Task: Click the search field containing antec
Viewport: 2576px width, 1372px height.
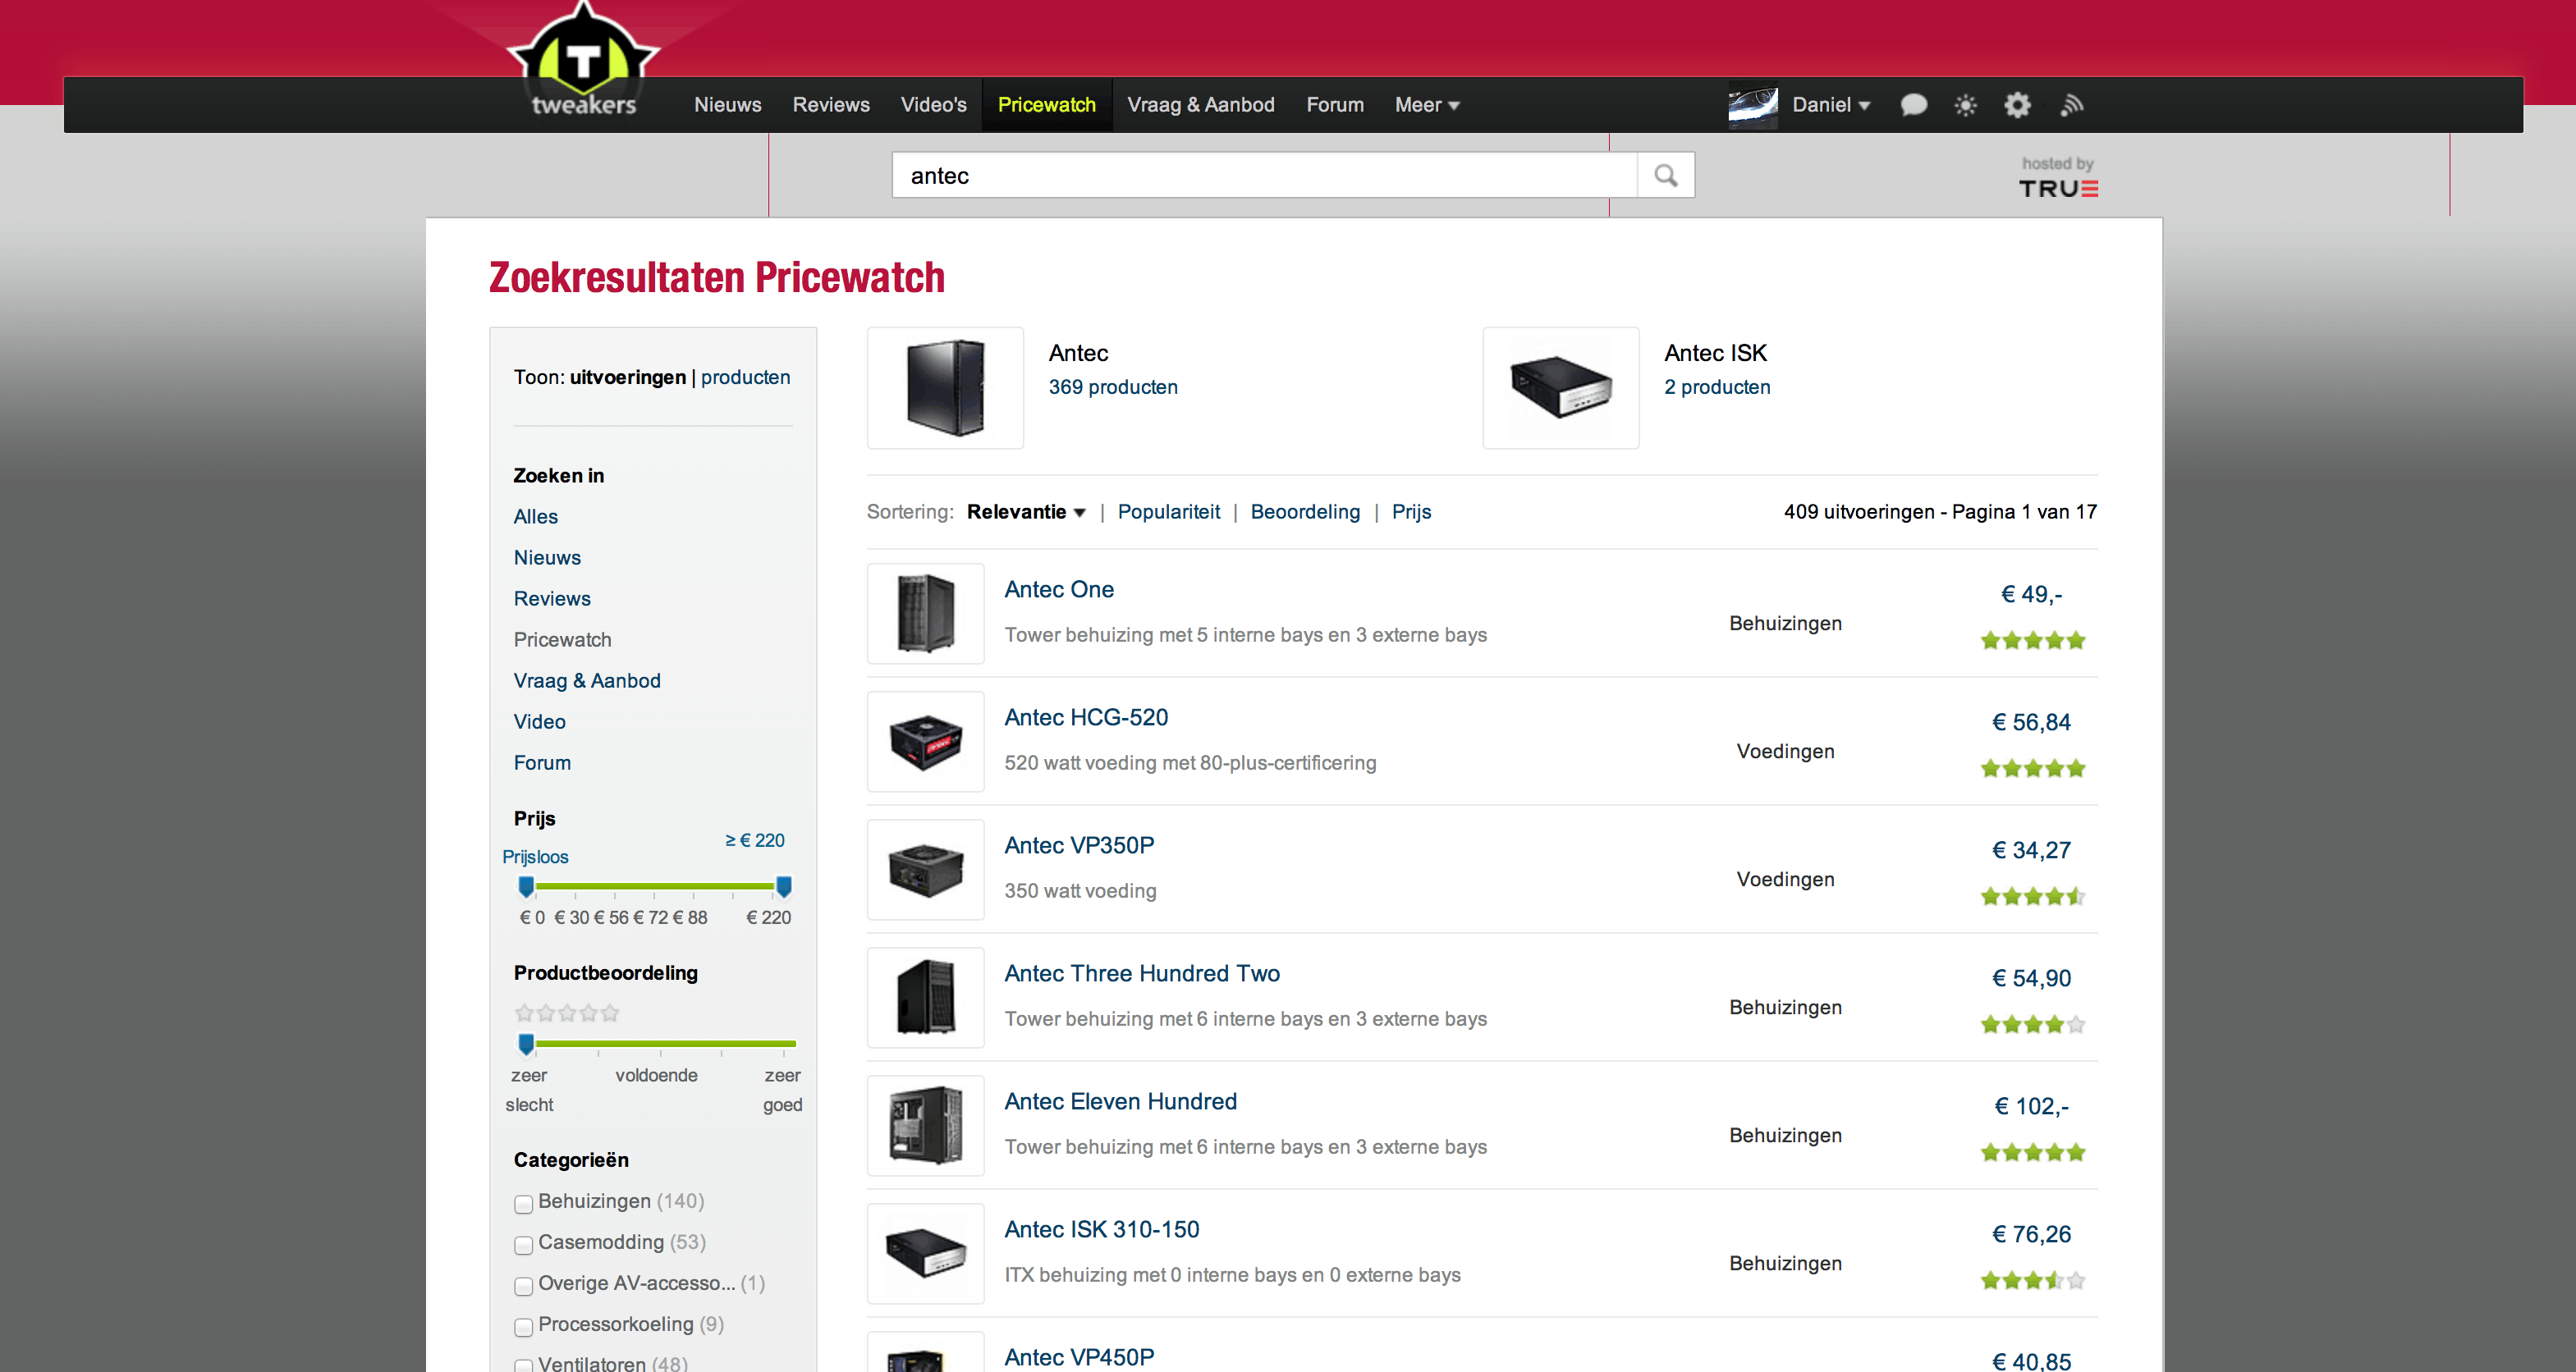Action: 1264,176
